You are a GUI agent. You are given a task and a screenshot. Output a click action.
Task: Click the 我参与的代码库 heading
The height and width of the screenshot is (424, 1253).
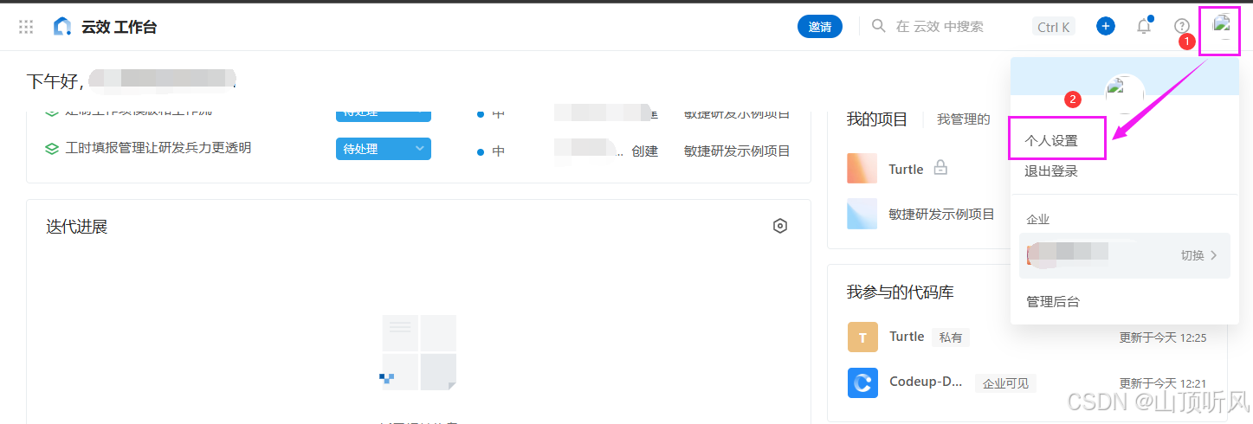coord(901,292)
